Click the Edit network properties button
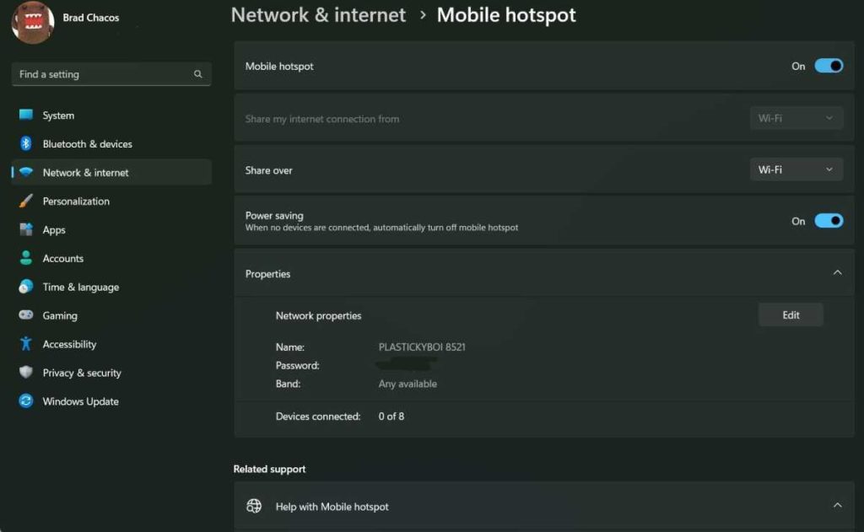The image size is (864, 532). (791, 315)
